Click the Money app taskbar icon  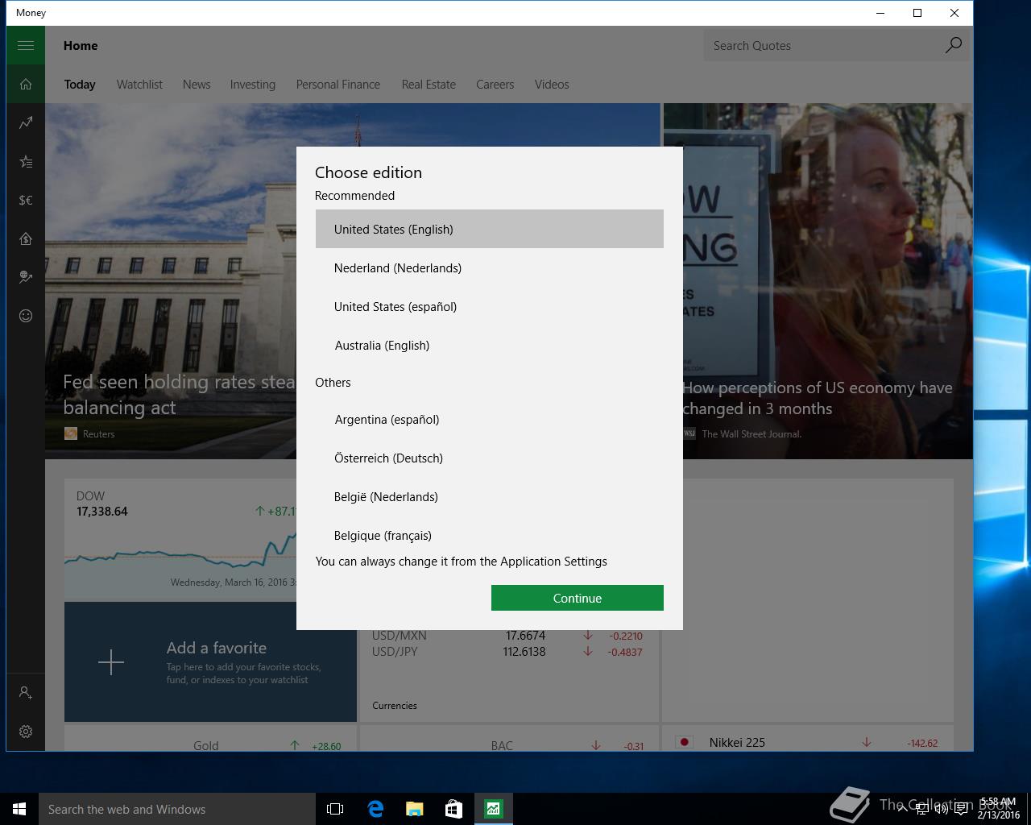(x=493, y=809)
